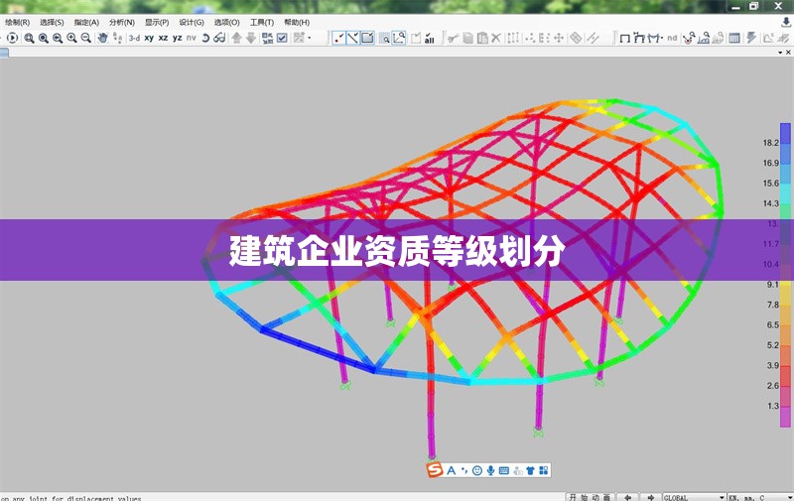Click the Sogou toolbox grid icon
This screenshot has height=501, width=794.
point(543,470)
